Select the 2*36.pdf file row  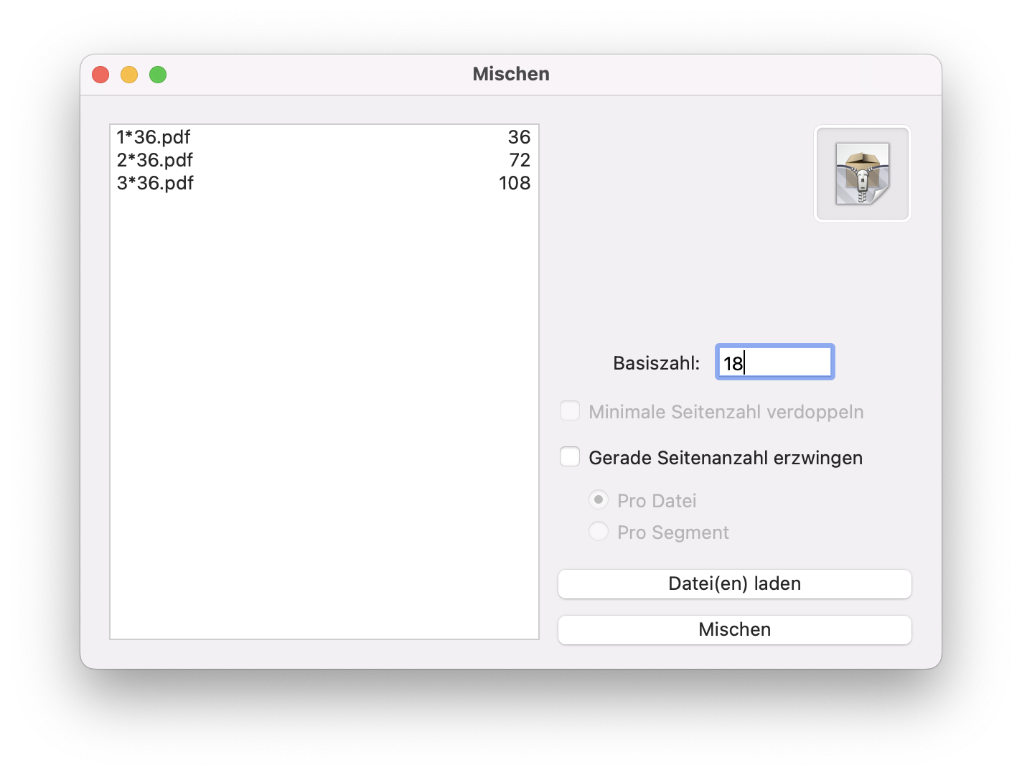[324, 160]
